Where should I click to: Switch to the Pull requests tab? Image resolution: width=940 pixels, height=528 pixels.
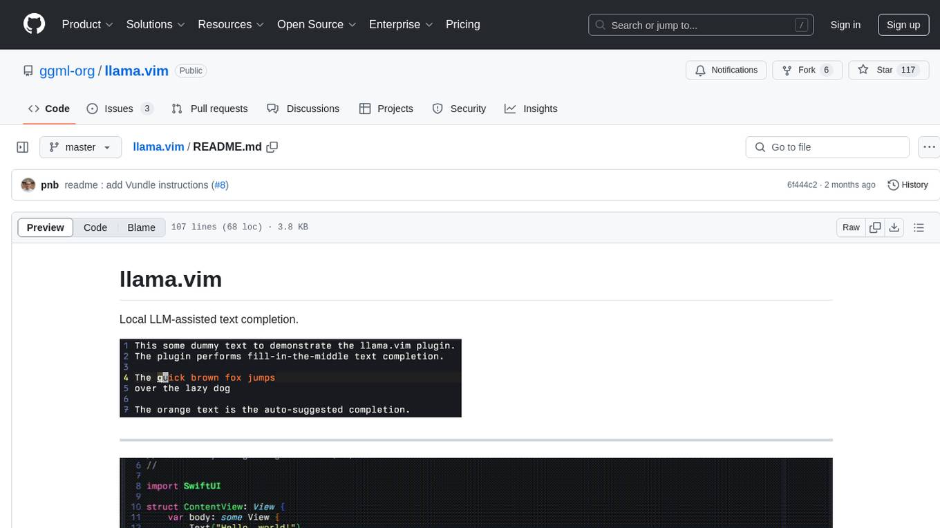209,109
